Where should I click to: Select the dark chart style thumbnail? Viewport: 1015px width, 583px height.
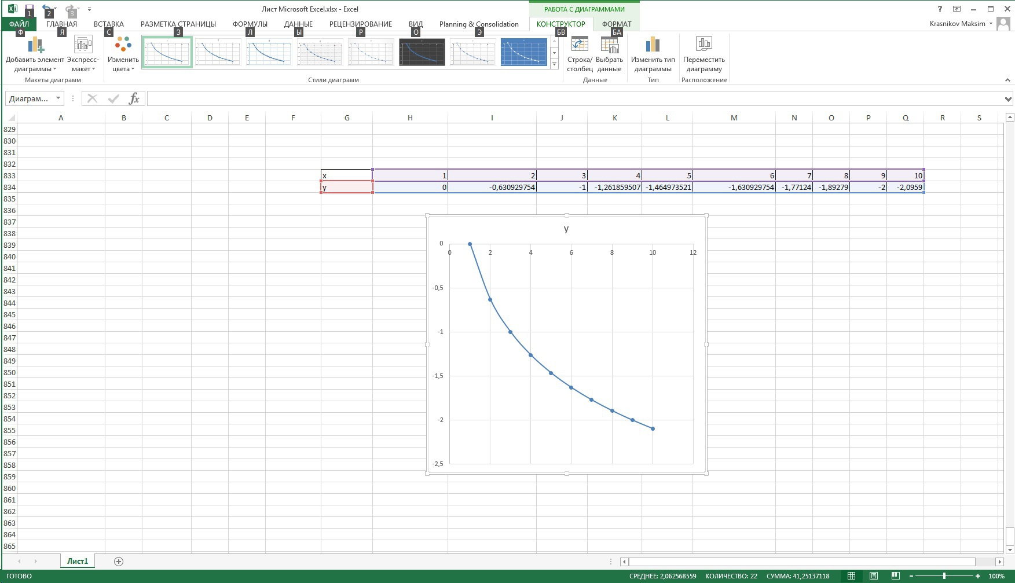(x=422, y=53)
